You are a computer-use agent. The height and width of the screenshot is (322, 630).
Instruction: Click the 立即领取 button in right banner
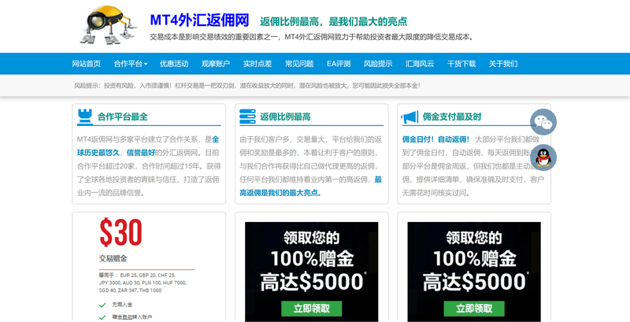[x=474, y=309]
